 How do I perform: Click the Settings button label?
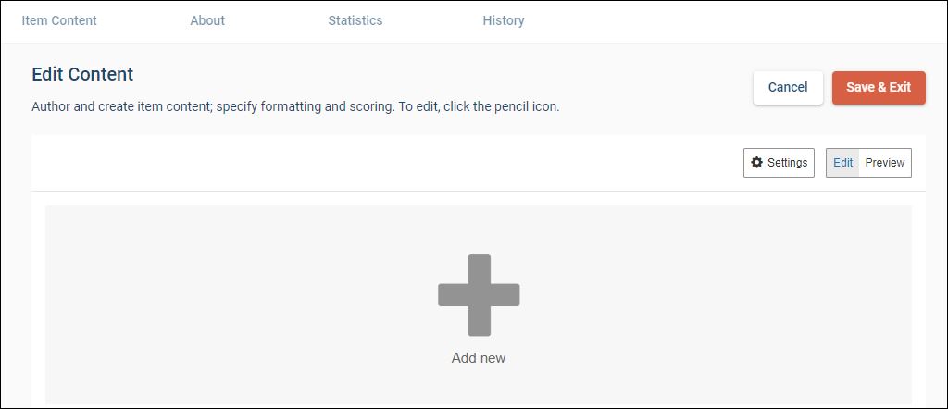[787, 163]
